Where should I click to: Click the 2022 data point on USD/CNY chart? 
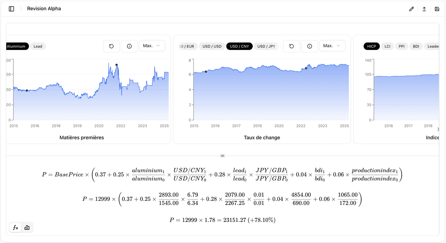click(x=306, y=68)
